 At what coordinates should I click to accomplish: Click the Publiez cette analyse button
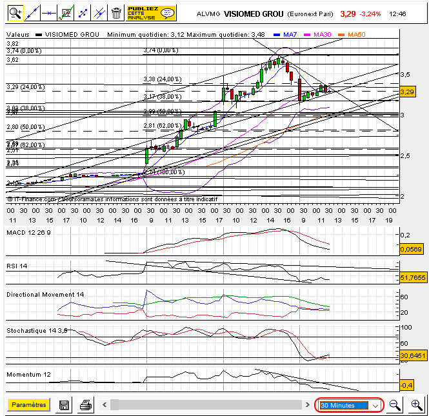tap(151, 13)
